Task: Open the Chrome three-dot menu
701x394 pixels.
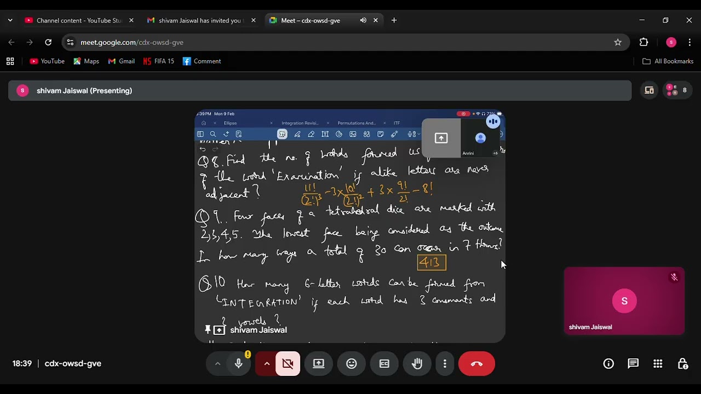Action: 689,42
